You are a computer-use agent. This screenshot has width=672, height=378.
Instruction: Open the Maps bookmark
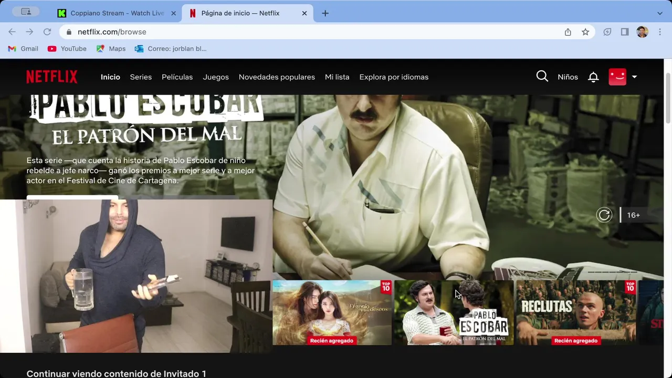[111, 48]
